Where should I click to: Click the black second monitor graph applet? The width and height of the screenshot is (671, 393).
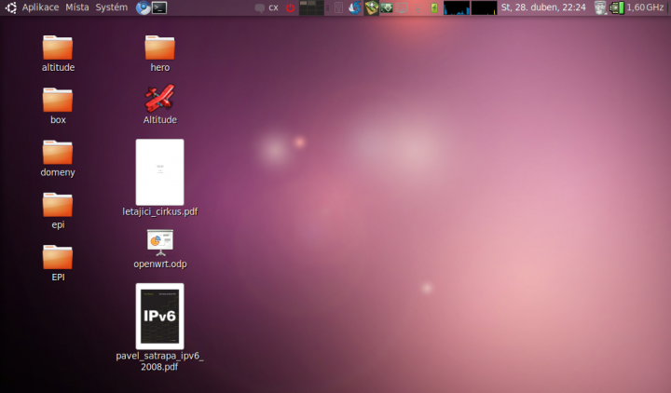click(484, 7)
